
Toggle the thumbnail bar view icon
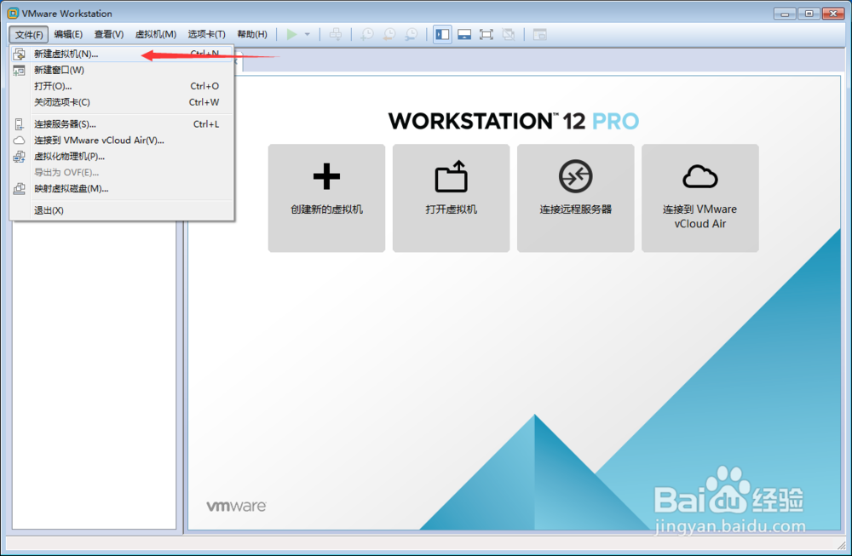click(464, 35)
